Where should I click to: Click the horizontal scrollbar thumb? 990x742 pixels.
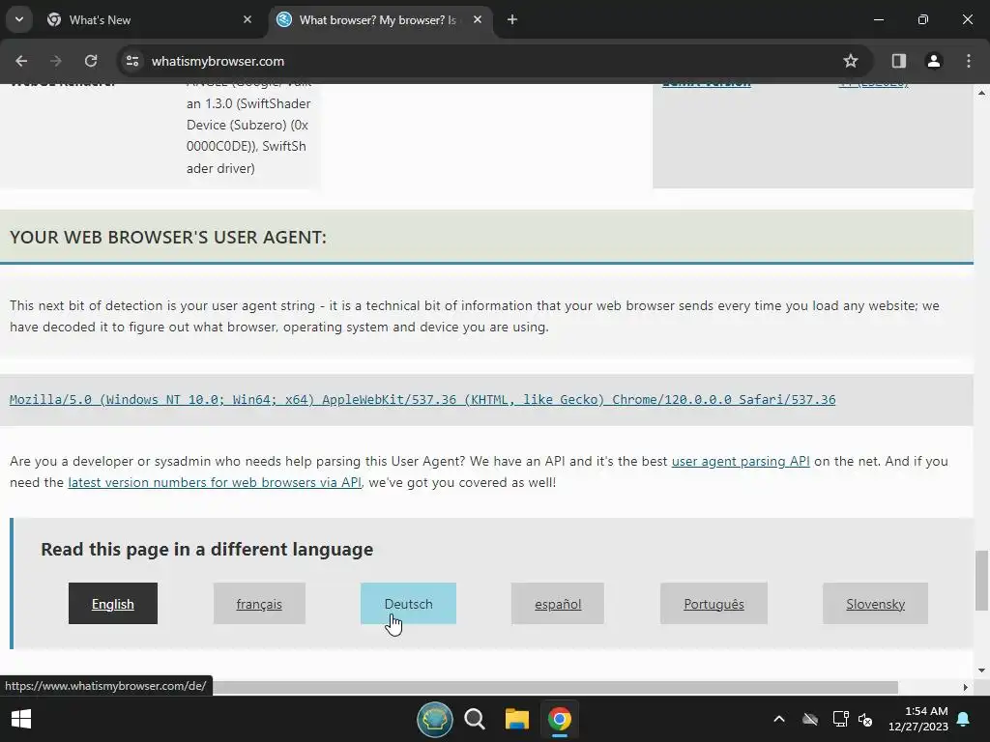(x=554, y=687)
